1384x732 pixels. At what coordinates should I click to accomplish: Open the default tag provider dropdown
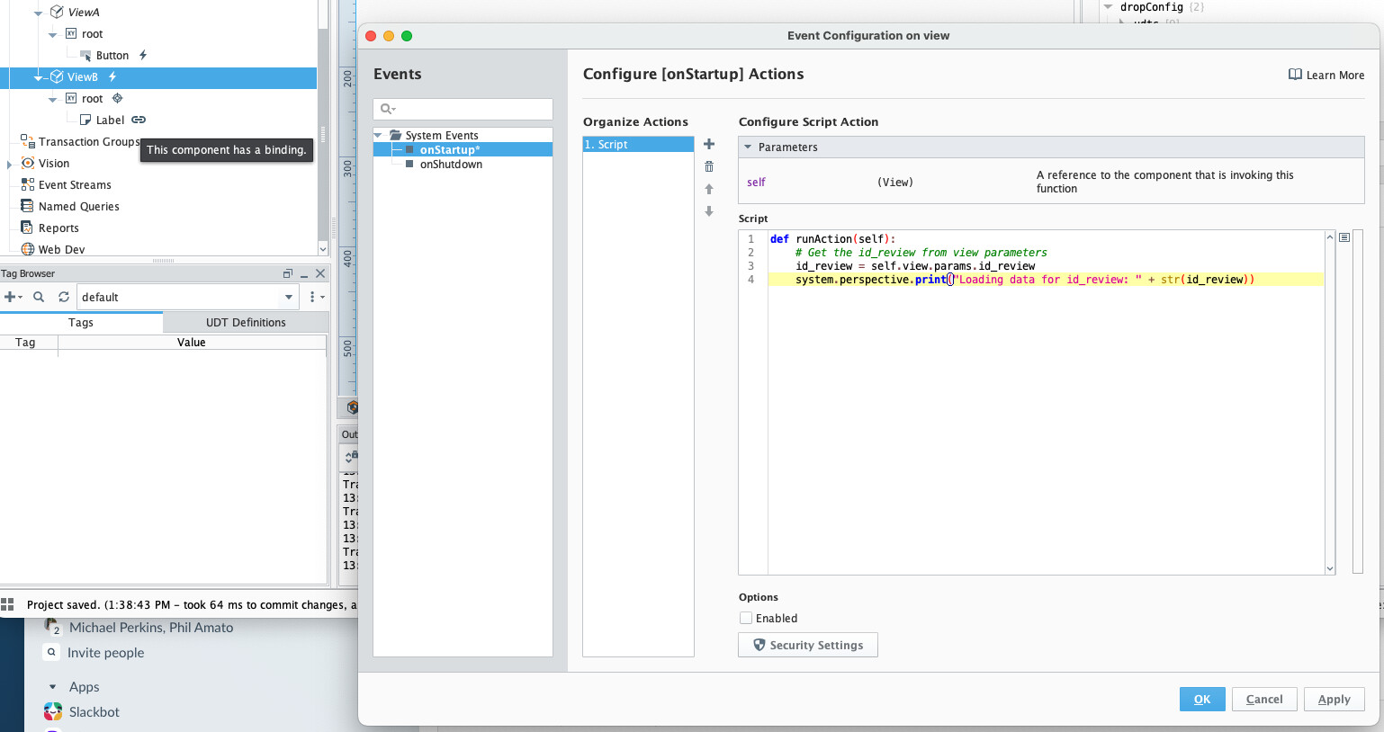(288, 297)
